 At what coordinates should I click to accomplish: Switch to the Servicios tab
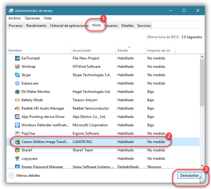click(x=144, y=26)
